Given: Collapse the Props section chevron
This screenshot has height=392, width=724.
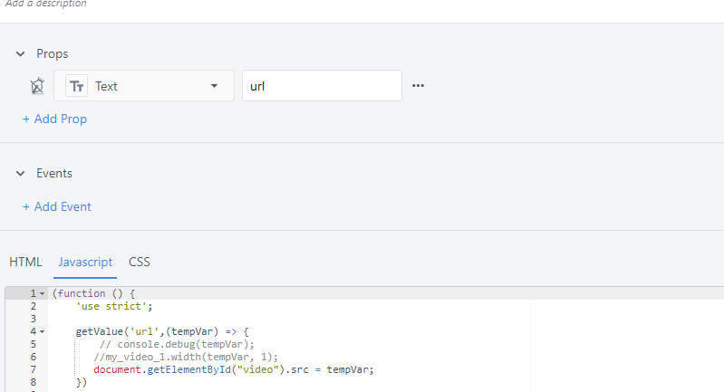Looking at the screenshot, I should click(20, 54).
